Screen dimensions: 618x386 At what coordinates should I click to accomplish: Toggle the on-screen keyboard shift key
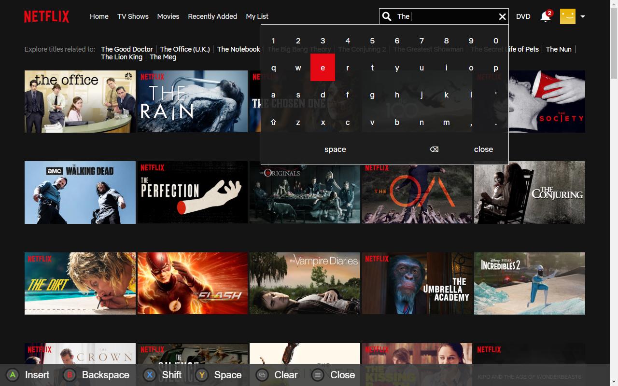click(273, 122)
